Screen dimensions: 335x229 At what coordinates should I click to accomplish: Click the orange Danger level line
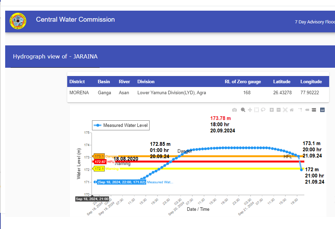(207, 156)
